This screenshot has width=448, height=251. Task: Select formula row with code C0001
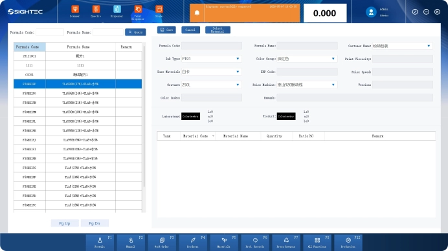pos(78,75)
